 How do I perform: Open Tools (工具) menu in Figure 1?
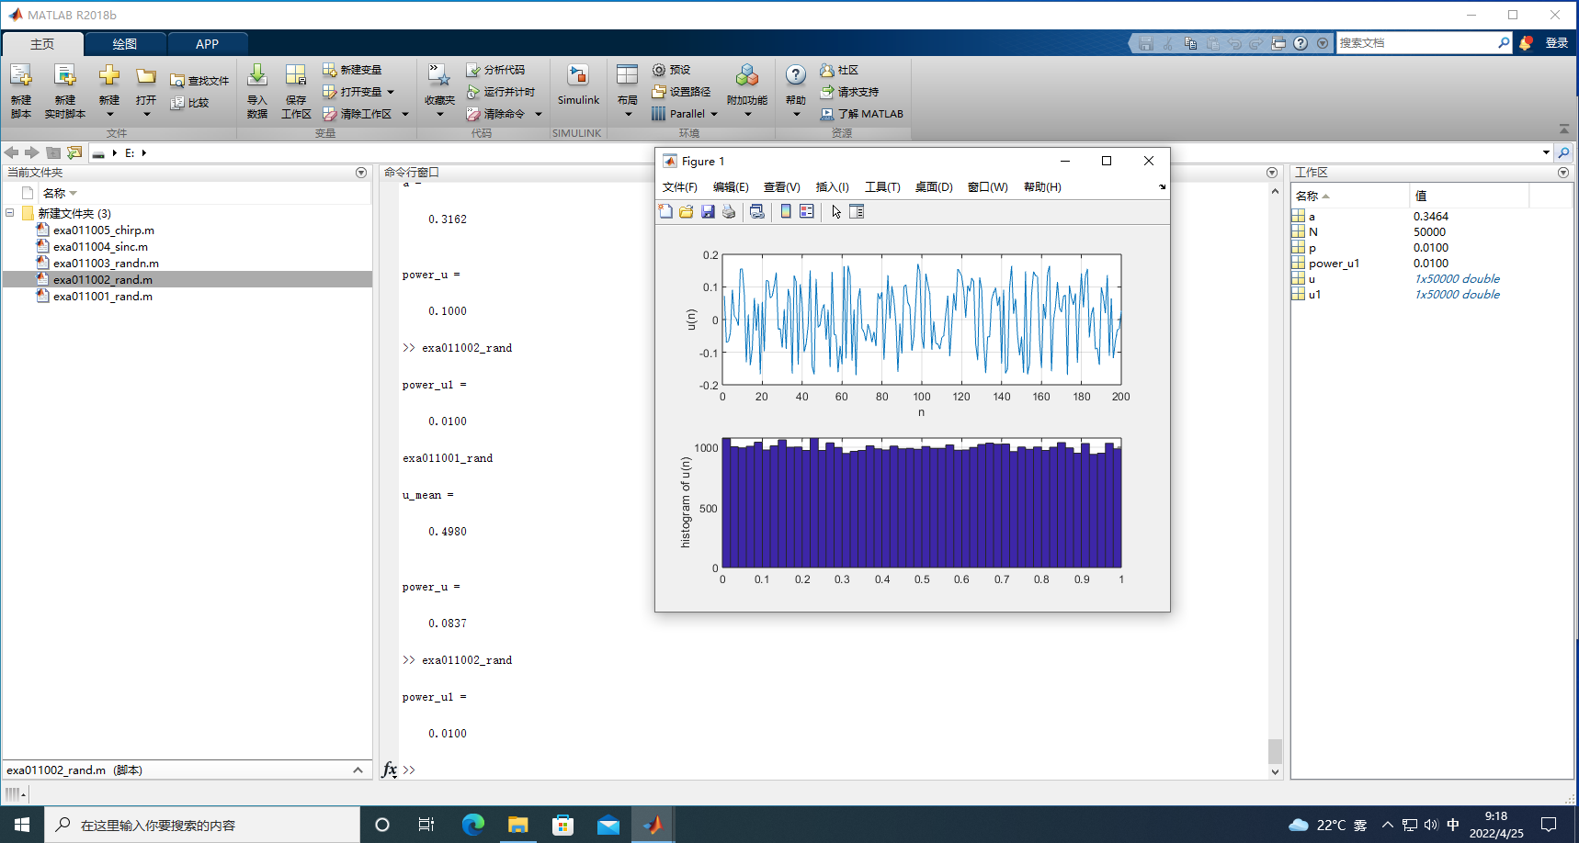coord(882,187)
